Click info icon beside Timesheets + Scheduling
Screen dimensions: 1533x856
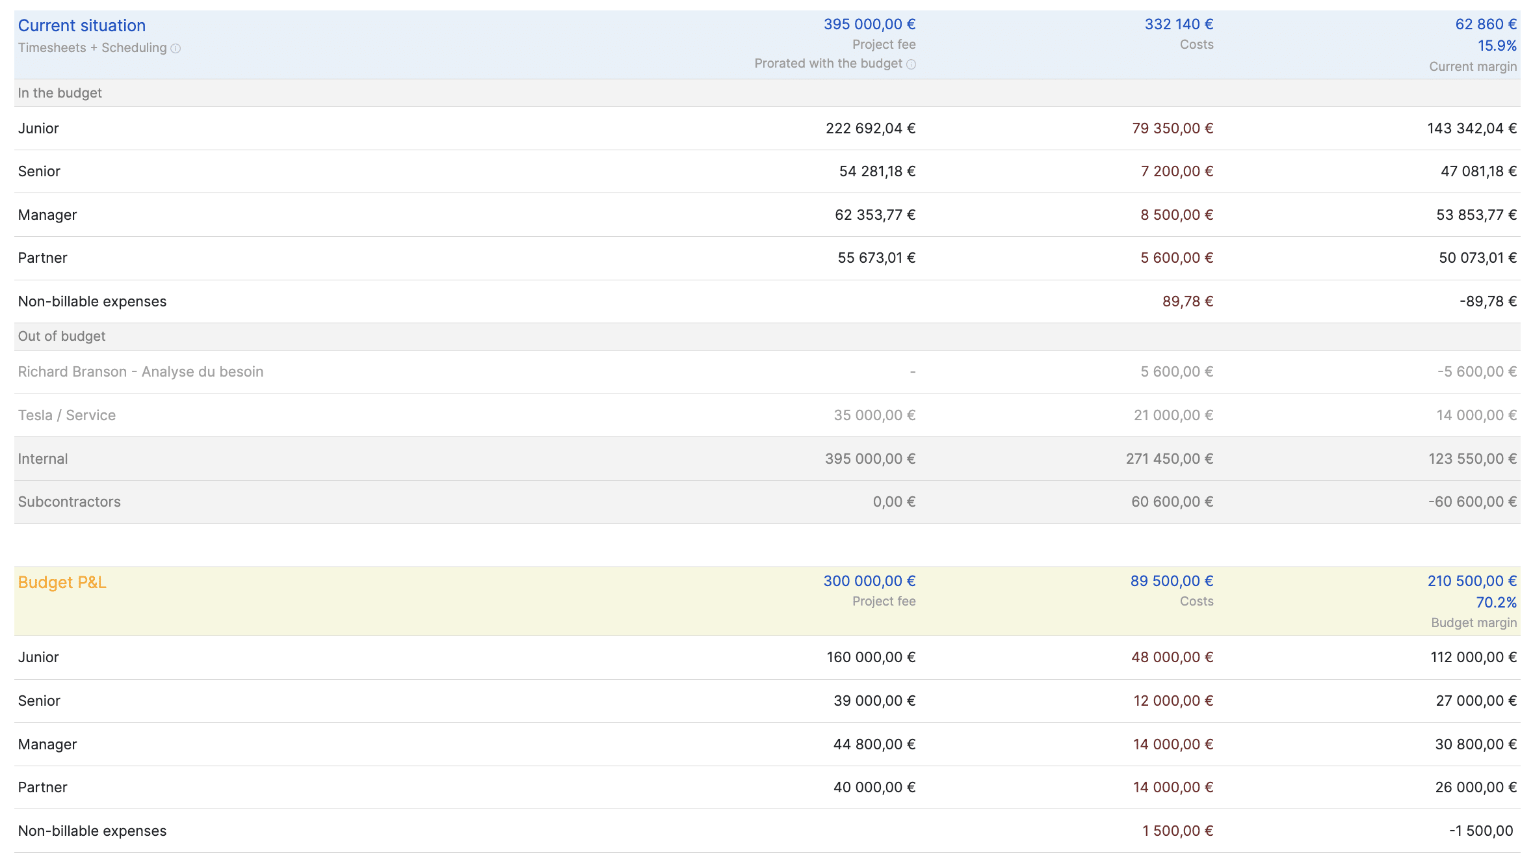click(176, 48)
